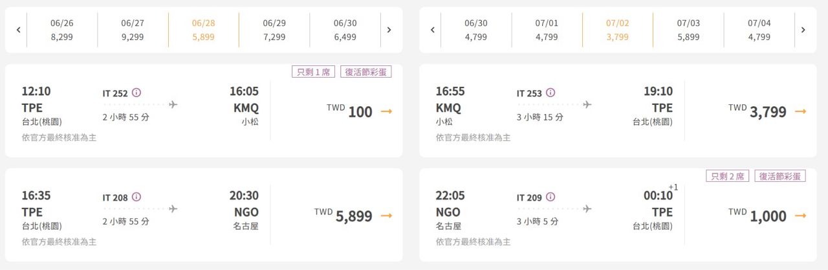The image size is (828, 270).
Task: Click info icon next to flight IT 208
Action: coord(136,197)
